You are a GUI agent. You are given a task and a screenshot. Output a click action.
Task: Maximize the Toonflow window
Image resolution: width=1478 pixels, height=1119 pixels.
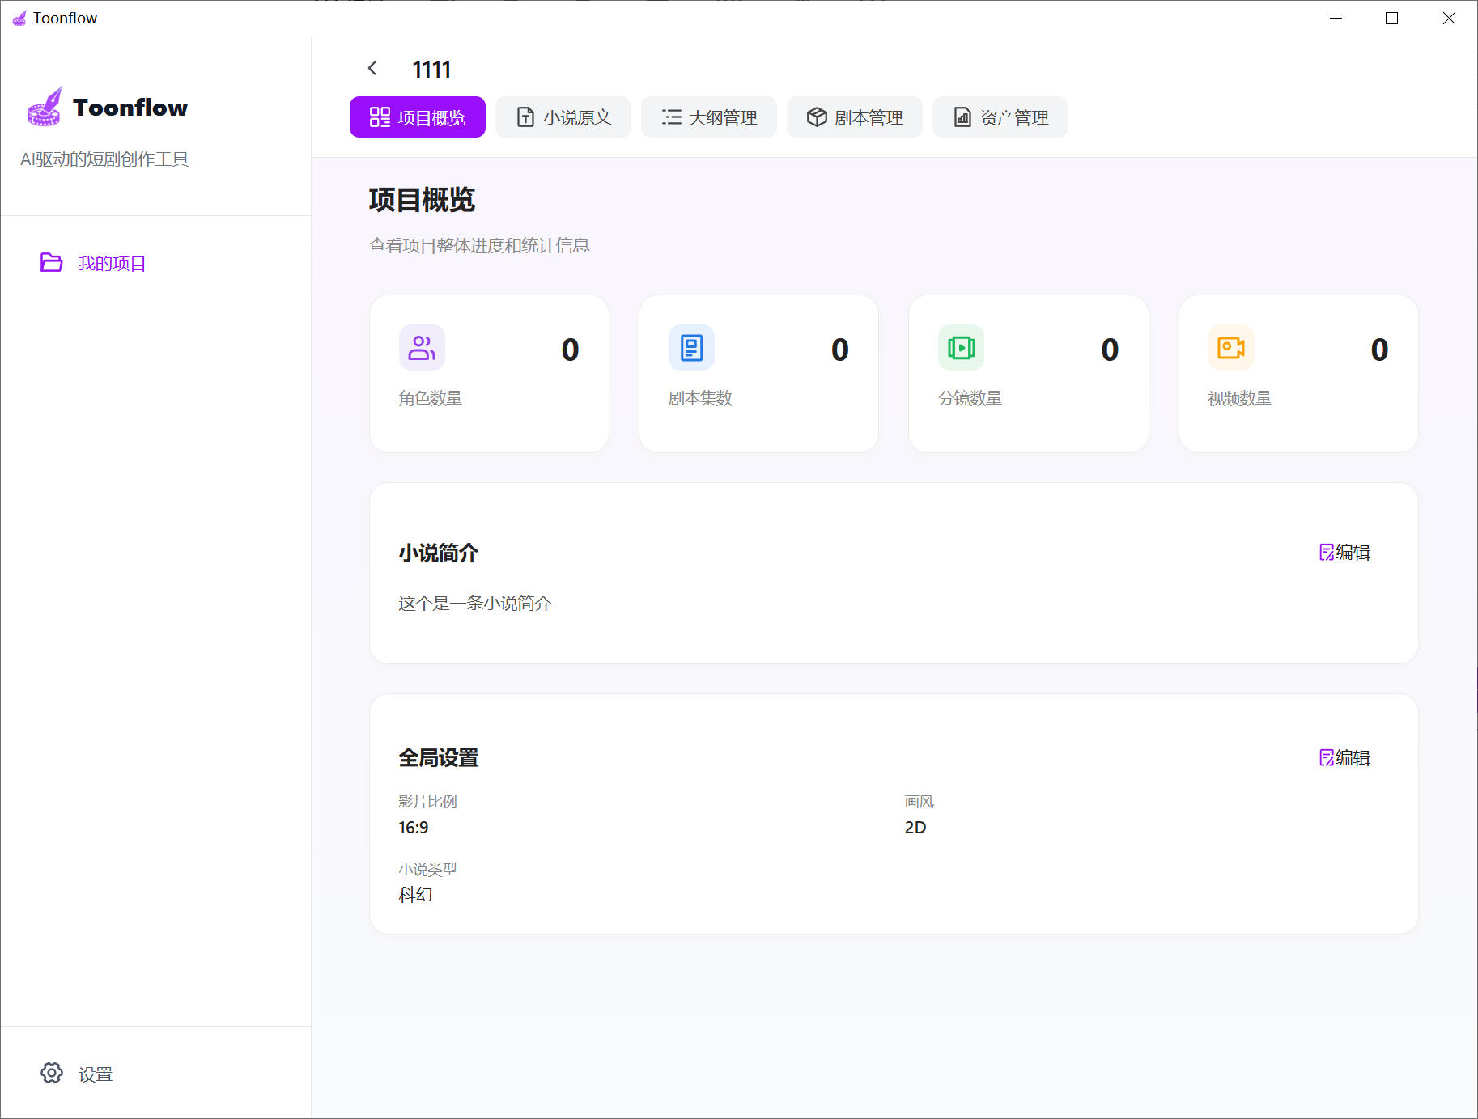click(1391, 19)
